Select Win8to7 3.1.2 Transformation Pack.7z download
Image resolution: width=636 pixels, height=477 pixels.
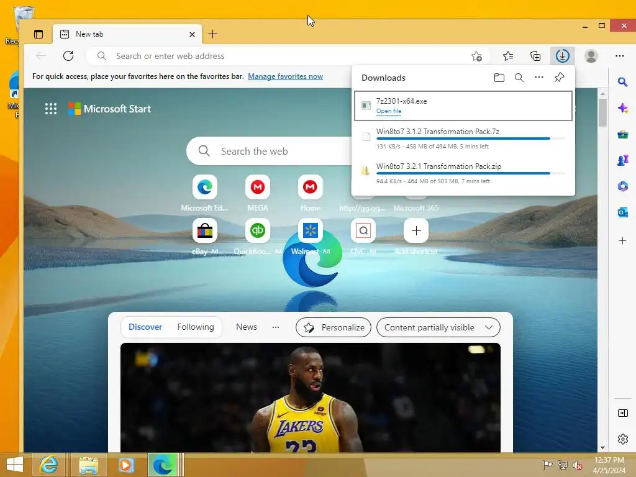(x=463, y=139)
